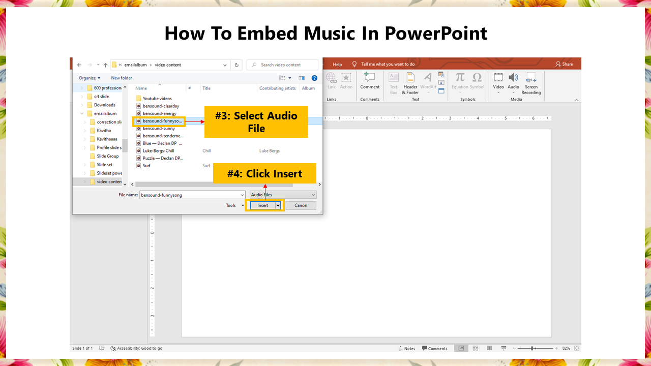Viewport: 651px width, 366px height.
Task: Click the Slide Number icon in Text group
Action: tap(441, 82)
